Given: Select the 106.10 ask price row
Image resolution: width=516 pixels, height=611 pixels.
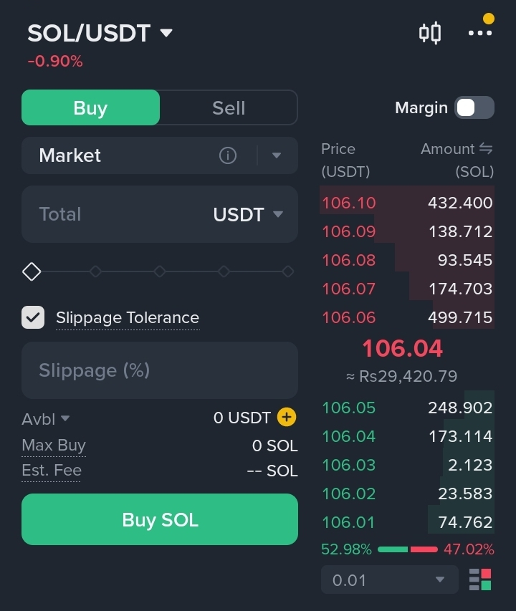Looking at the screenshot, I should [x=407, y=203].
